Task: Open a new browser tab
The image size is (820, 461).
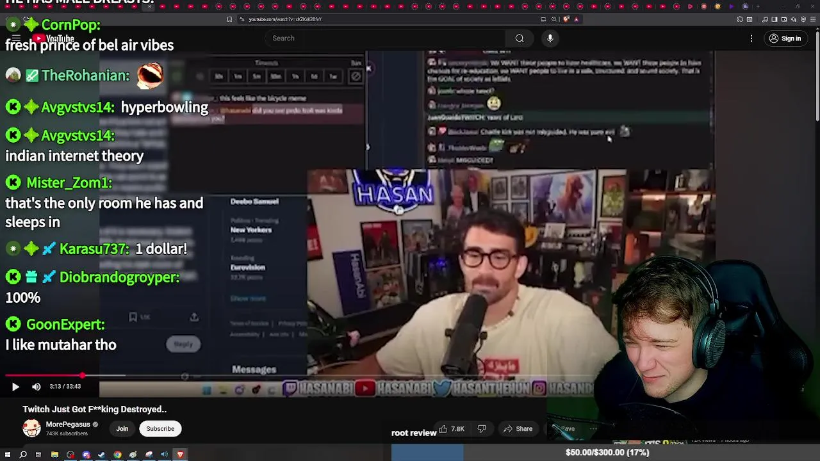Action: coord(758,6)
